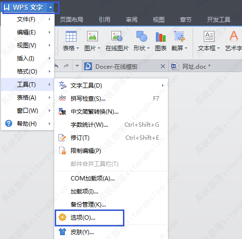Click the 图片 insert picture icon

pos(92,36)
